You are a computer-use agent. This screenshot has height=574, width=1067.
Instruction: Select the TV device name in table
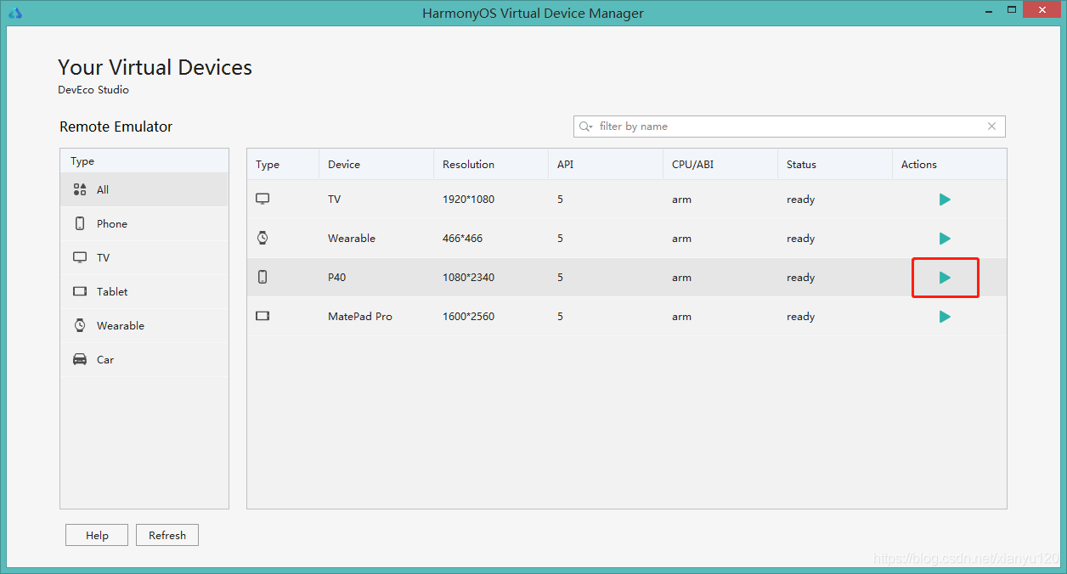pyautogui.click(x=334, y=200)
